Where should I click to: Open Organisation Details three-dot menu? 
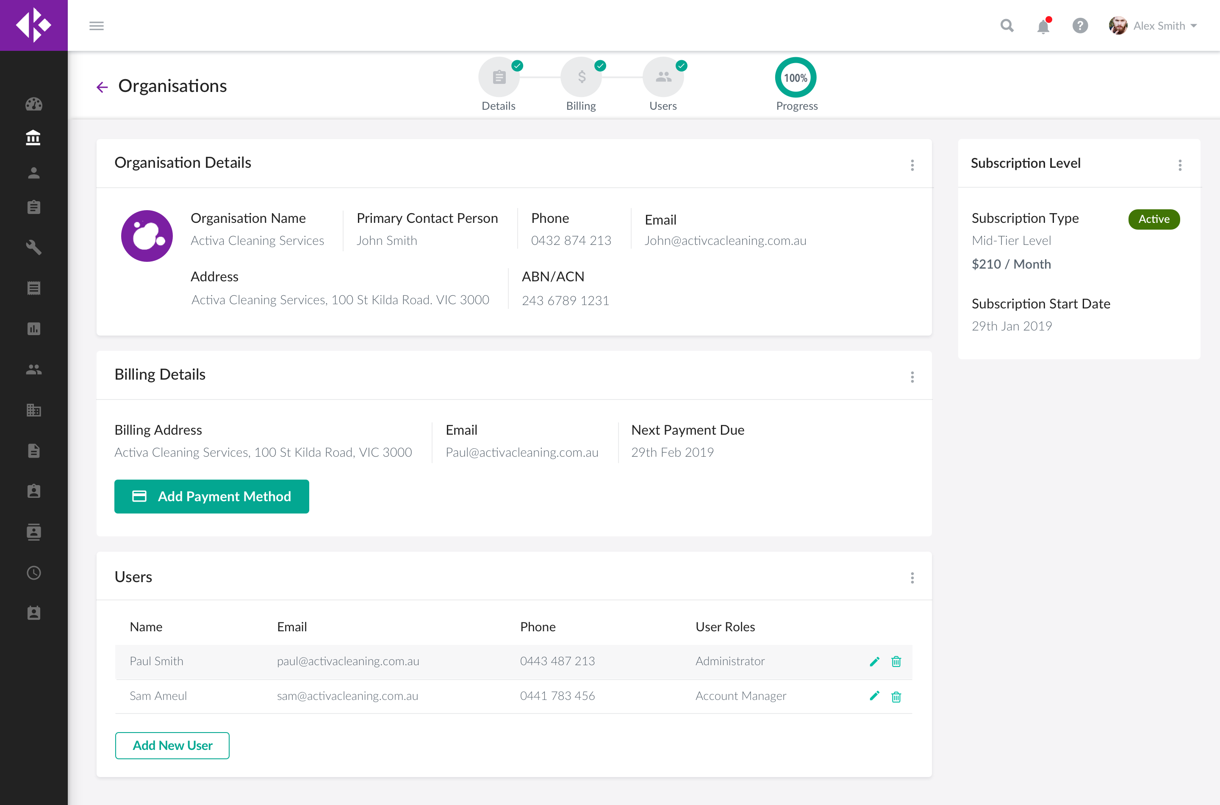pos(912,165)
